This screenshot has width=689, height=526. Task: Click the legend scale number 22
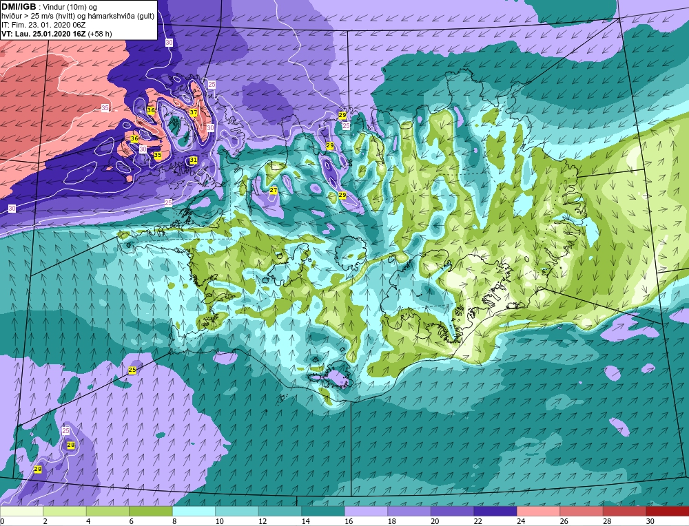[x=478, y=521]
